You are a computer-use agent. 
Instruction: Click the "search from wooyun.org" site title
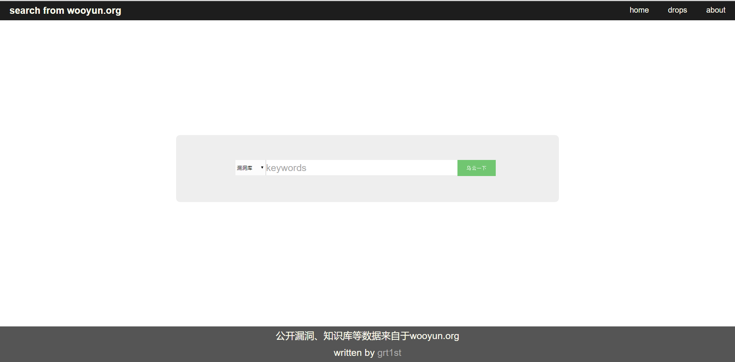point(65,11)
